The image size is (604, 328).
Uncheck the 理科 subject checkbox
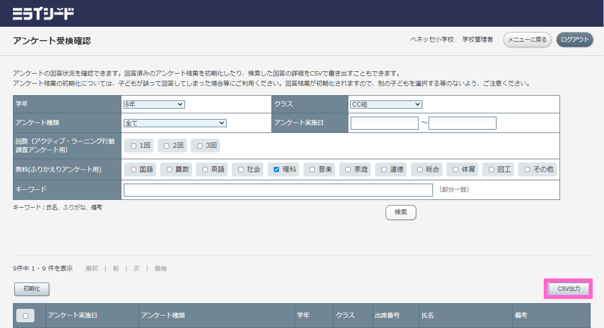[276, 170]
